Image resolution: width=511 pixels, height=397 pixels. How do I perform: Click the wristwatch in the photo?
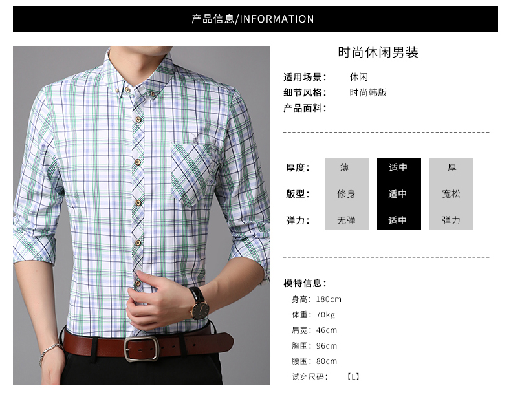pos(199,303)
